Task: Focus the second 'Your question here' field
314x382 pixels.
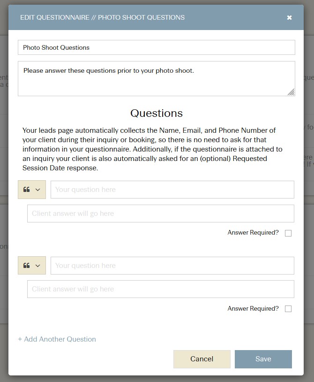Action: (172, 266)
